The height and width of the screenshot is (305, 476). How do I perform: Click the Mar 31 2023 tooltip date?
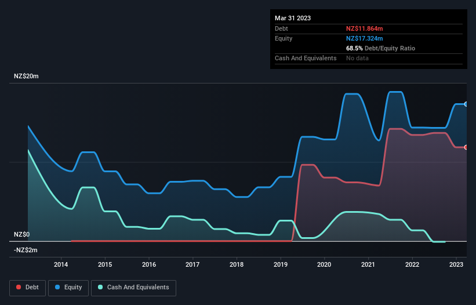click(293, 18)
